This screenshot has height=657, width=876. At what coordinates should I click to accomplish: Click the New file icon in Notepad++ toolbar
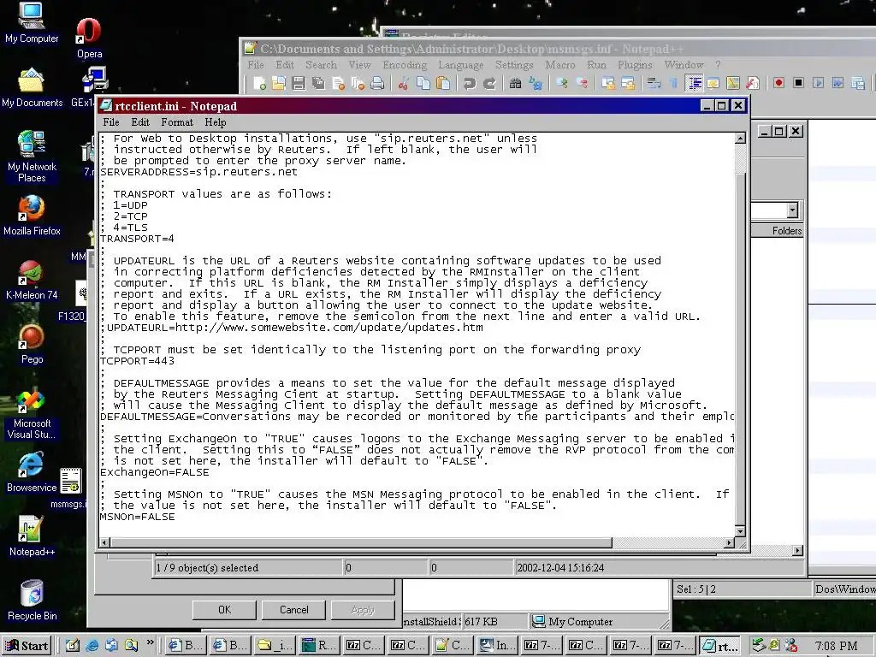point(260,84)
